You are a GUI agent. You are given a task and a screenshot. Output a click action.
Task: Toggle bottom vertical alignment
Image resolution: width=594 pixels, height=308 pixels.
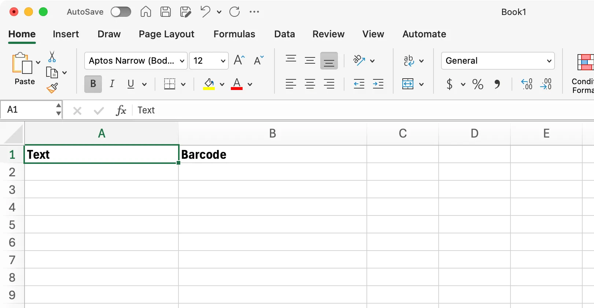click(329, 61)
